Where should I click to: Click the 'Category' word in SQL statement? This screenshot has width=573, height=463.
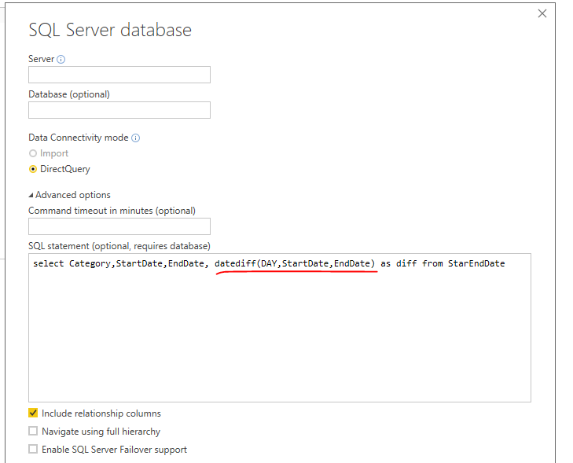point(90,263)
